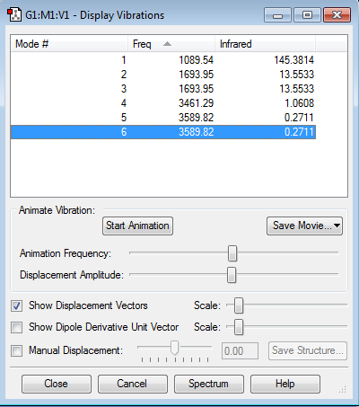The width and height of the screenshot is (359, 407).
Task: Toggle Show Displacement Vectors checkbox
Action: [16, 305]
